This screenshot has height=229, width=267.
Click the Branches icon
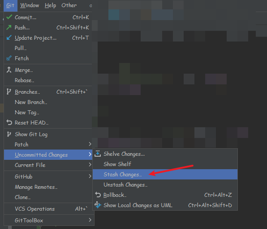(9, 92)
